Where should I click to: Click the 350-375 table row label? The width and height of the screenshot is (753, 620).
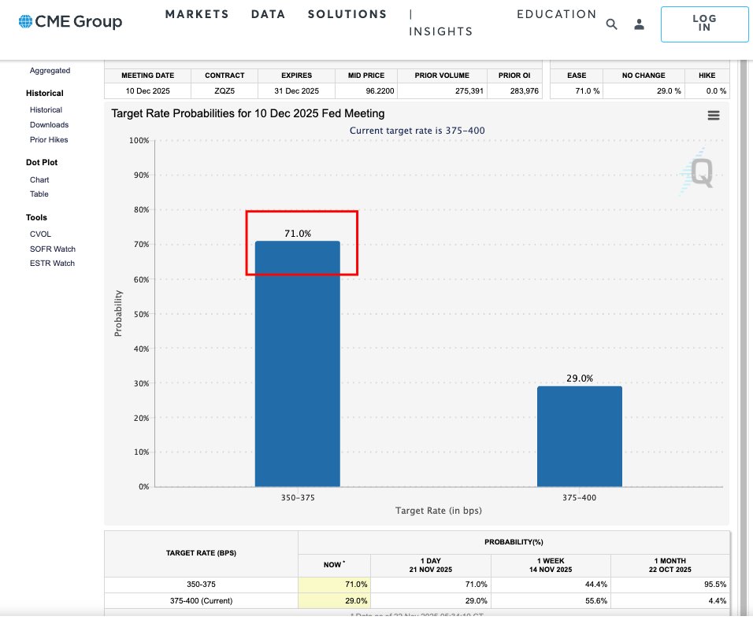(201, 585)
